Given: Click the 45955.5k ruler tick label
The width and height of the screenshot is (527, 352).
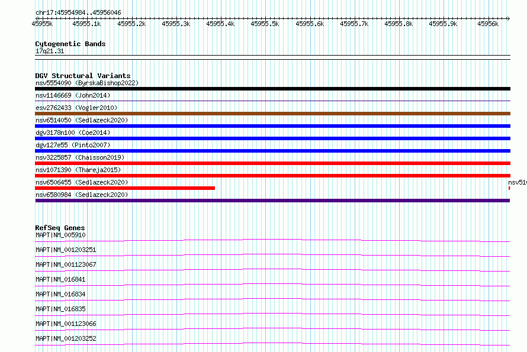Looking at the screenshot, I should (265, 24).
